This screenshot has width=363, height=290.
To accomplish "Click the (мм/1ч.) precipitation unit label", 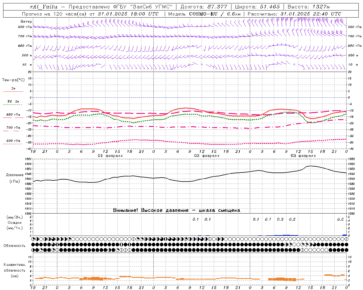I will point(14,228).
